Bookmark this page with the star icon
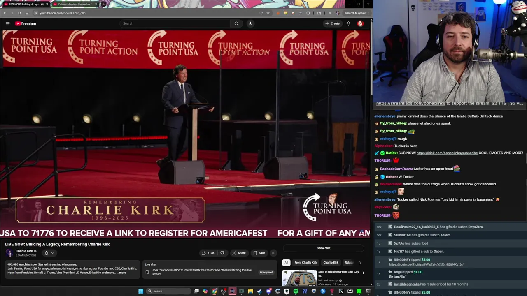Screen dimensions: 527x296 pos(268,13)
